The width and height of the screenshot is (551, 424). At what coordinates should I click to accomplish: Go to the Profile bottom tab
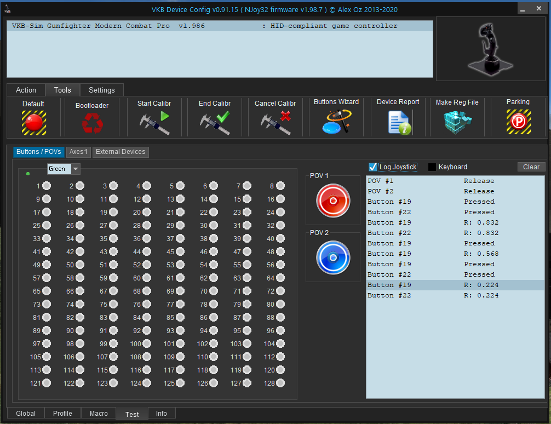point(62,413)
